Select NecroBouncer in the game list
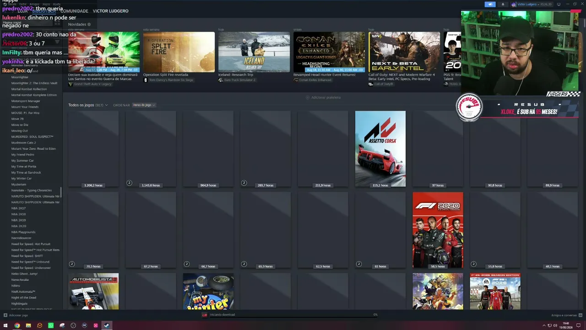Viewport: 586px width, 330px height. [21, 238]
